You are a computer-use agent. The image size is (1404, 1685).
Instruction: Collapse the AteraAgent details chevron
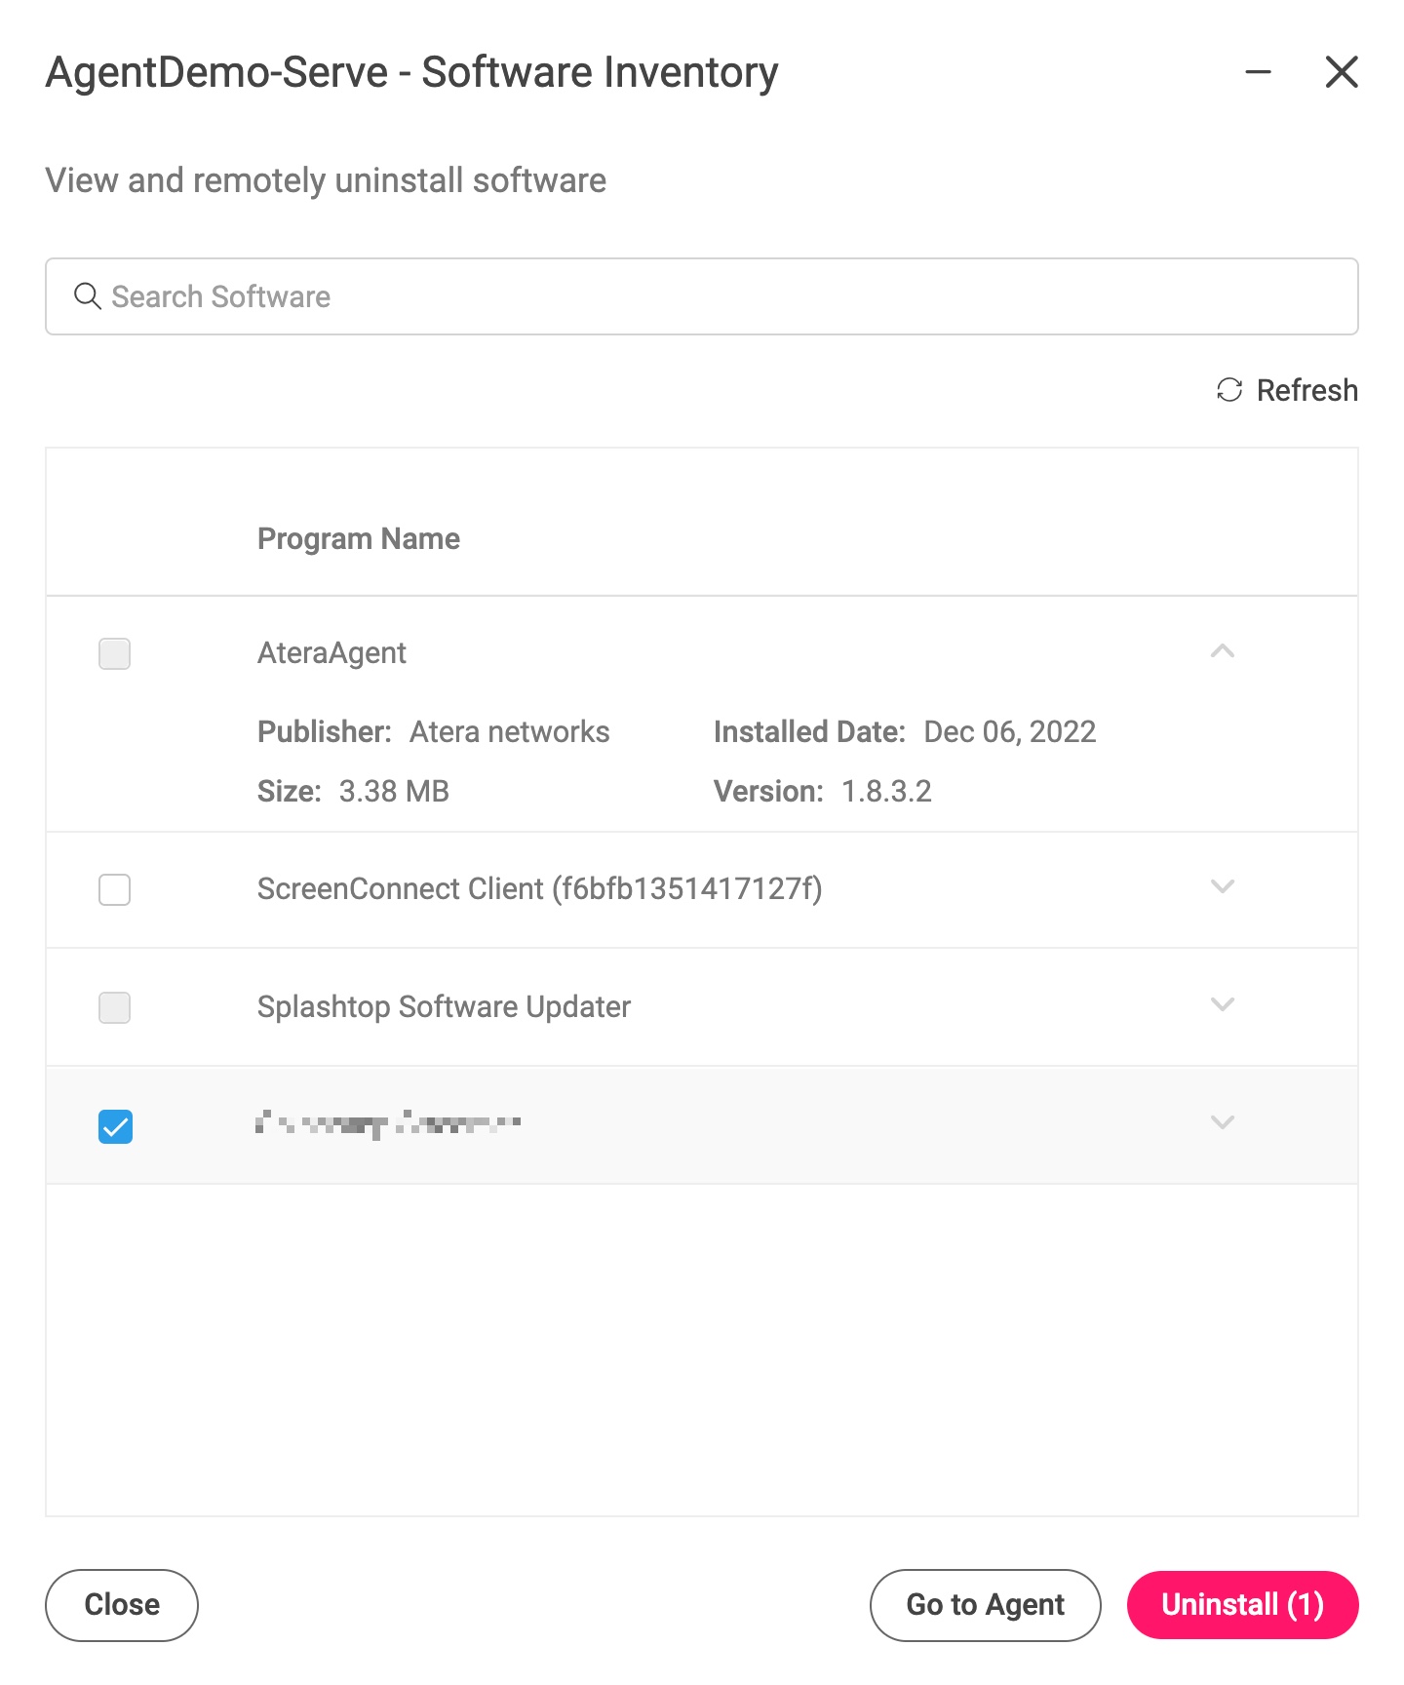point(1223,650)
